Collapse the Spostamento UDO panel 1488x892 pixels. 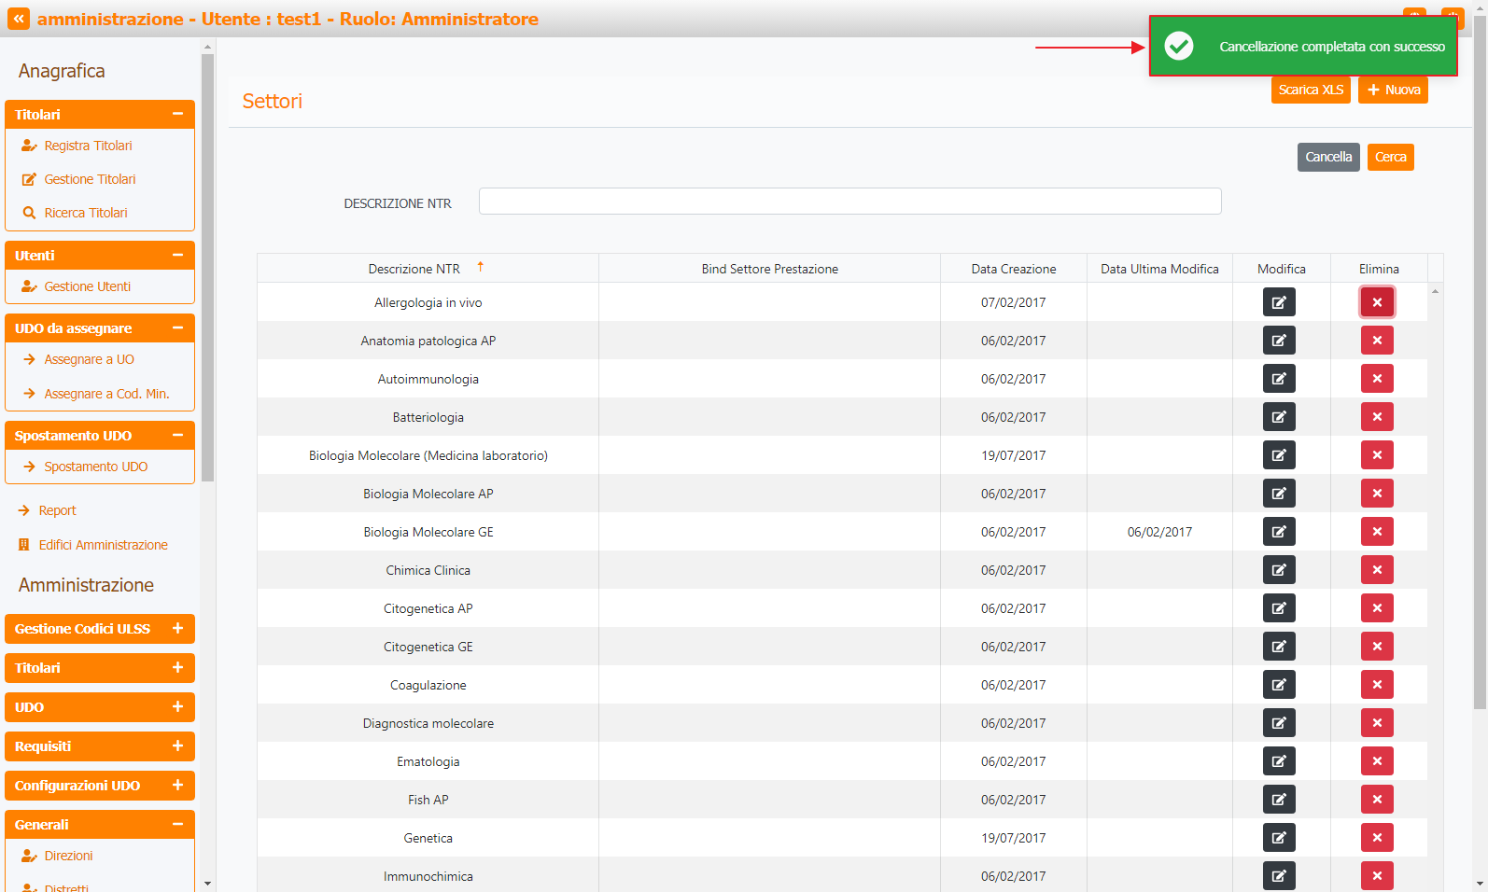177,436
